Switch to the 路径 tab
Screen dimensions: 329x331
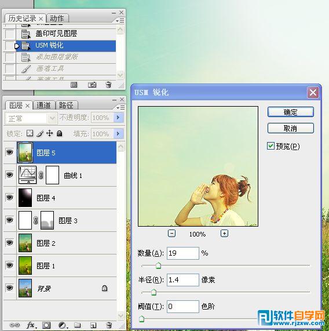pyautogui.click(x=66, y=105)
